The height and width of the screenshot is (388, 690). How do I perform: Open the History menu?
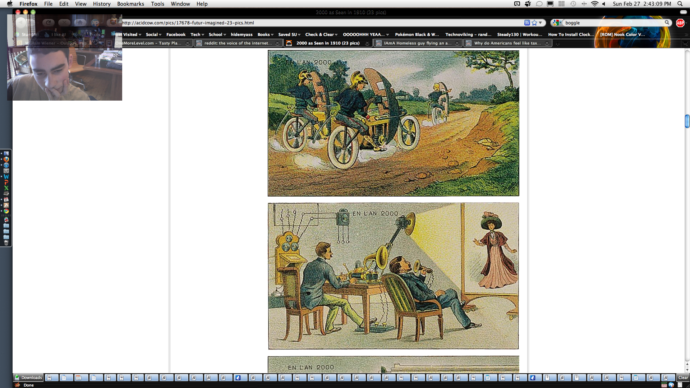click(x=102, y=4)
